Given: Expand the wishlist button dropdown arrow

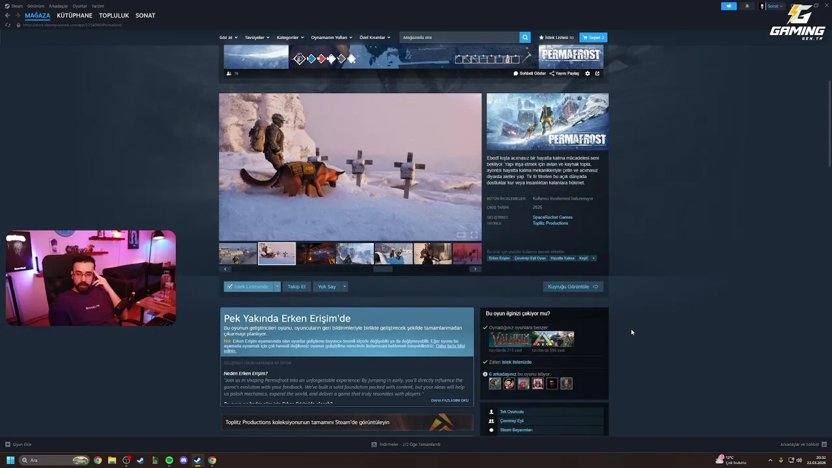Looking at the screenshot, I should (277, 287).
